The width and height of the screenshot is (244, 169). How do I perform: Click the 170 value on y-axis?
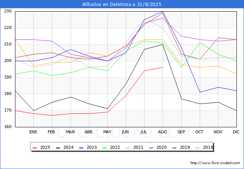point(8,110)
